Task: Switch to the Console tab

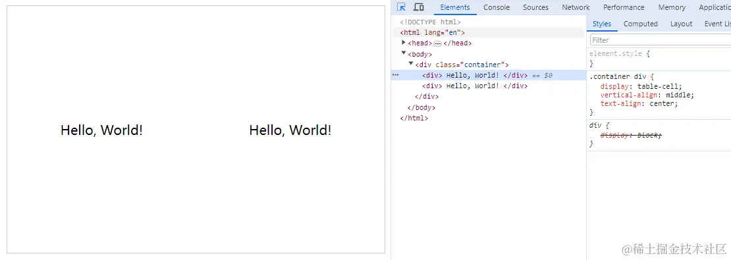Action: click(497, 7)
